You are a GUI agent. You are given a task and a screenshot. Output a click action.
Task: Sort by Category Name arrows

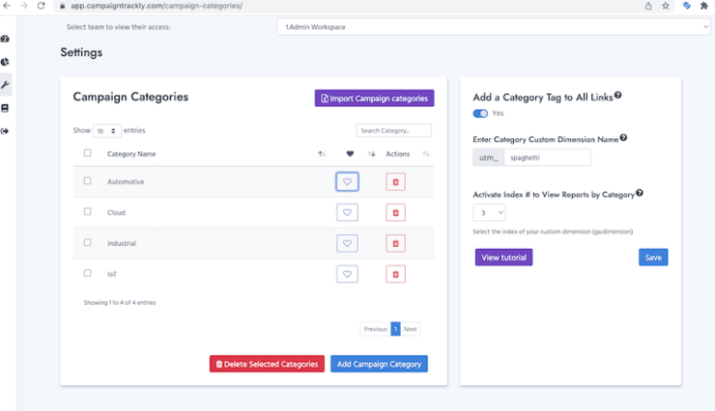pyautogui.click(x=322, y=153)
